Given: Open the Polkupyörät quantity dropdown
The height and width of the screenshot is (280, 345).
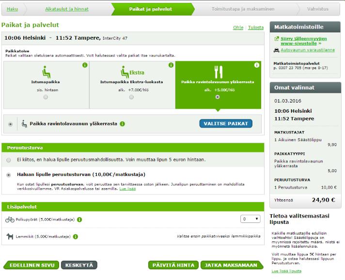Looking at the screenshot, I should coord(251,219).
